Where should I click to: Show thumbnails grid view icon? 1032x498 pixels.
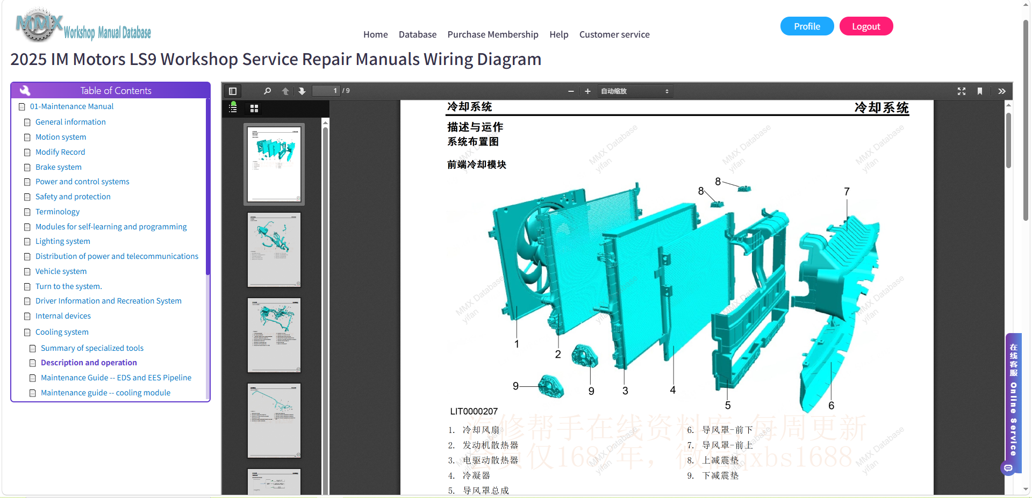pos(254,109)
